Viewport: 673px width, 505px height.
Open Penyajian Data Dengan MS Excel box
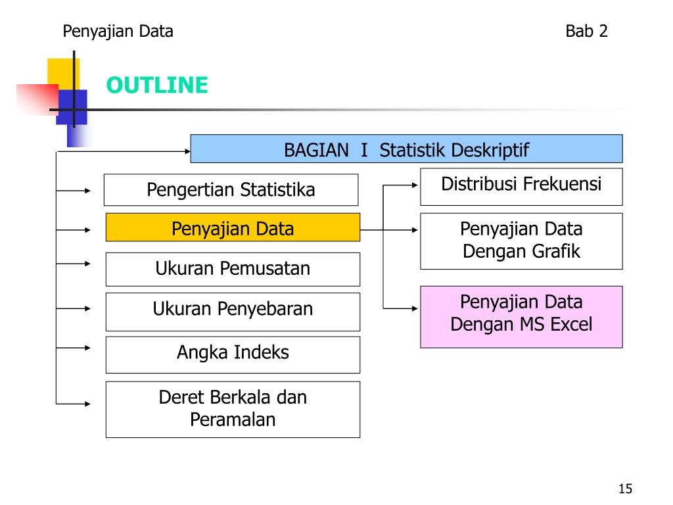click(521, 317)
